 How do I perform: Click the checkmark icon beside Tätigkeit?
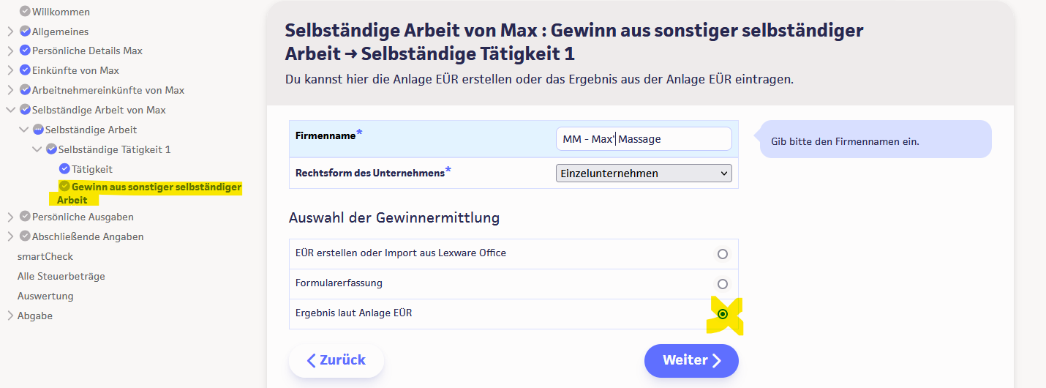point(64,169)
